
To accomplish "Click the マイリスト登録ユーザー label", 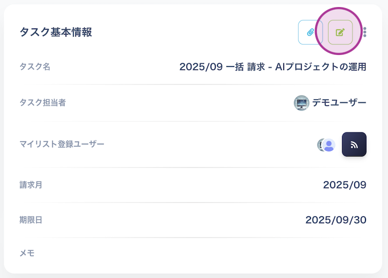I will 62,144.
